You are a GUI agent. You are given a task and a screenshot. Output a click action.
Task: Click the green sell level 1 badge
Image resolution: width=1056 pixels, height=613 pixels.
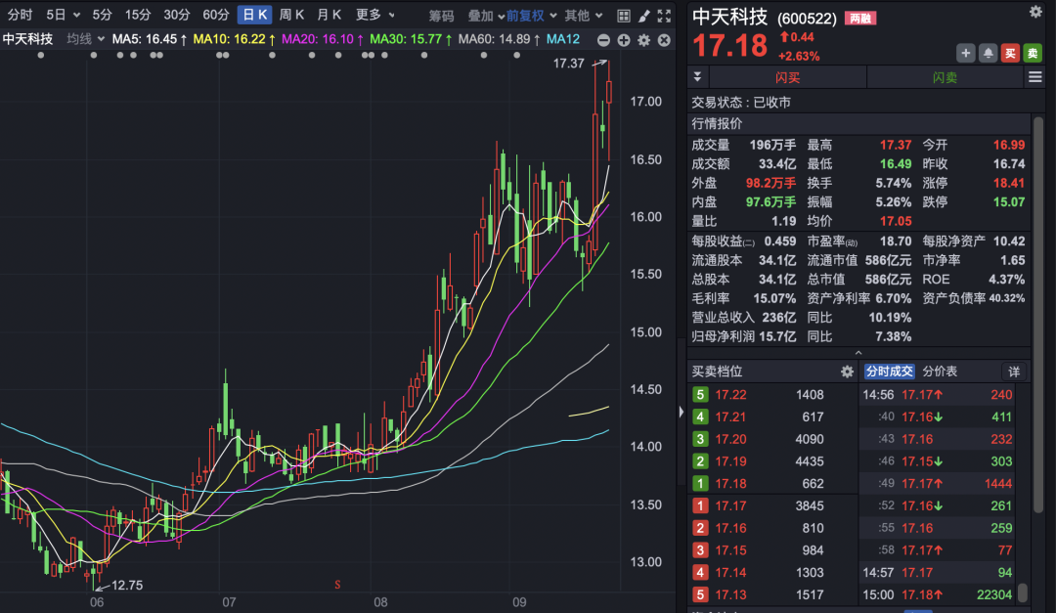(700, 484)
